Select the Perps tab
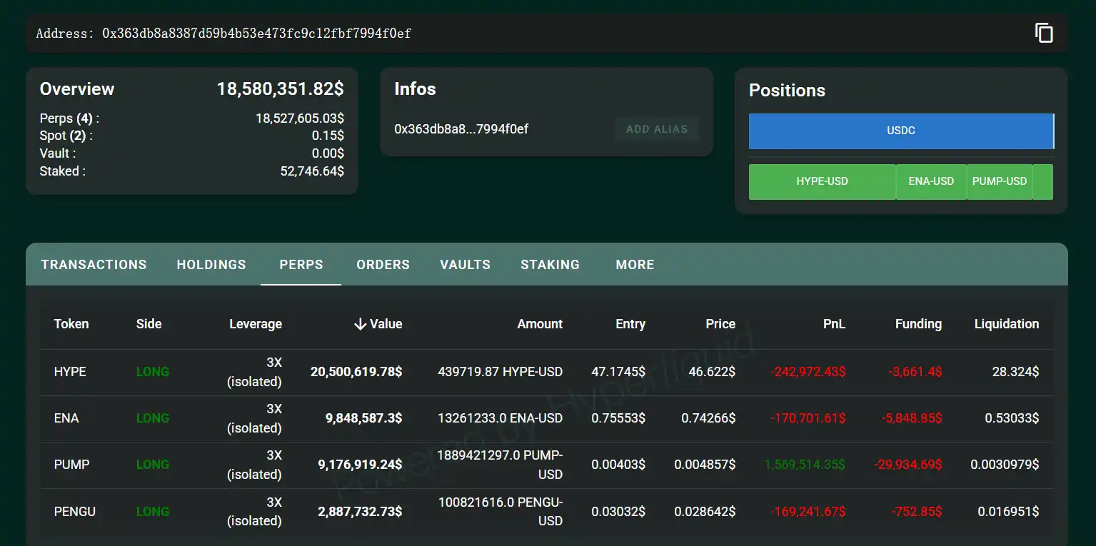The width and height of the screenshot is (1096, 546). coord(301,265)
